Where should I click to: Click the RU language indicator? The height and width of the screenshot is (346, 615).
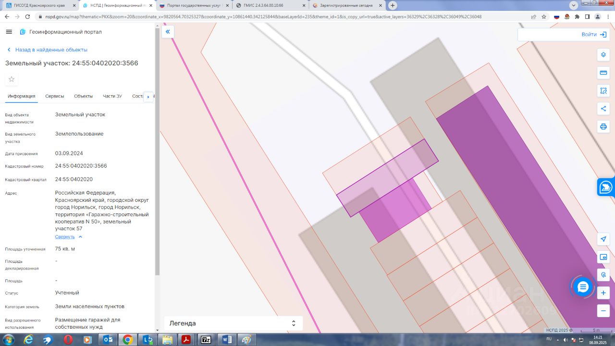coord(549,339)
